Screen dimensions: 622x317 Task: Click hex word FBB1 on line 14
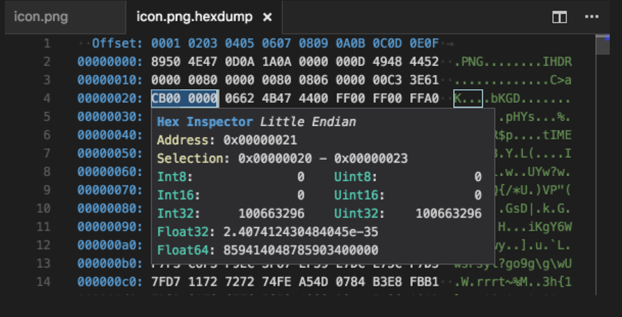point(424,282)
